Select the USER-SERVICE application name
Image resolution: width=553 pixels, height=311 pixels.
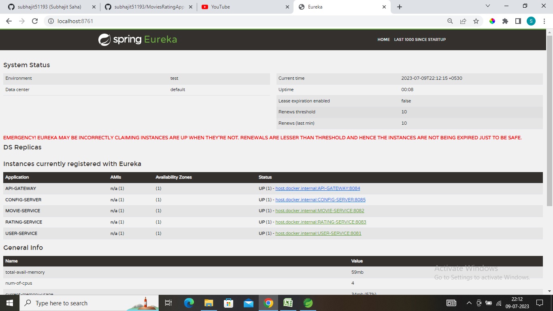tap(21, 233)
